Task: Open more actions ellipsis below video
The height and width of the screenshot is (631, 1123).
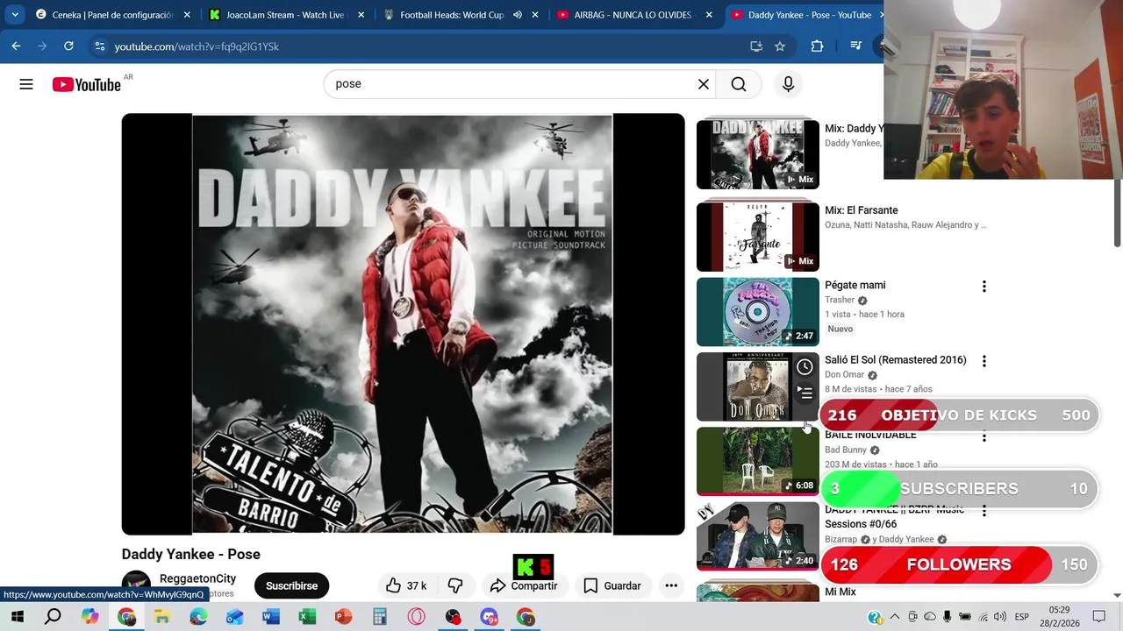Action: coord(671,585)
